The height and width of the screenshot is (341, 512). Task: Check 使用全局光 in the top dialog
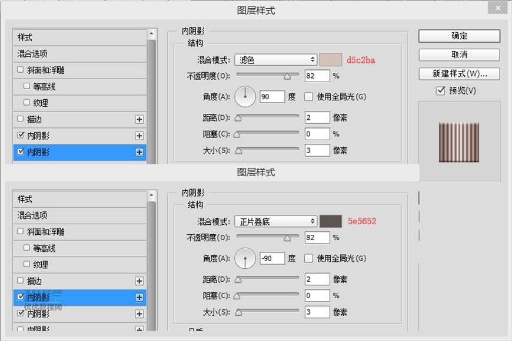(308, 96)
